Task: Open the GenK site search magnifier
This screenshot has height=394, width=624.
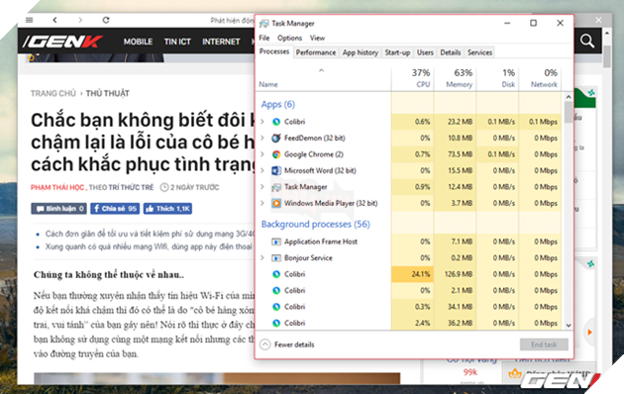Action: [587, 41]
